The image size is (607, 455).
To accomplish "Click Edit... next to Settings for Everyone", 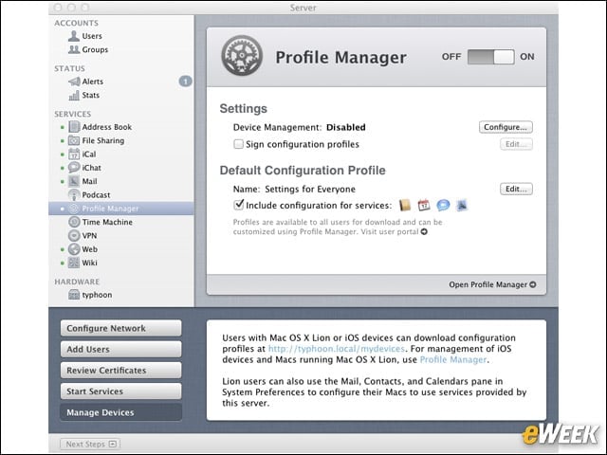I will (516, 189).
